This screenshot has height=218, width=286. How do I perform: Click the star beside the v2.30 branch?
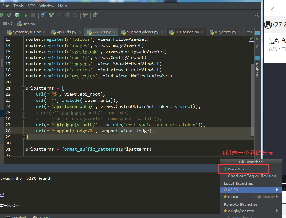point(225,190)
